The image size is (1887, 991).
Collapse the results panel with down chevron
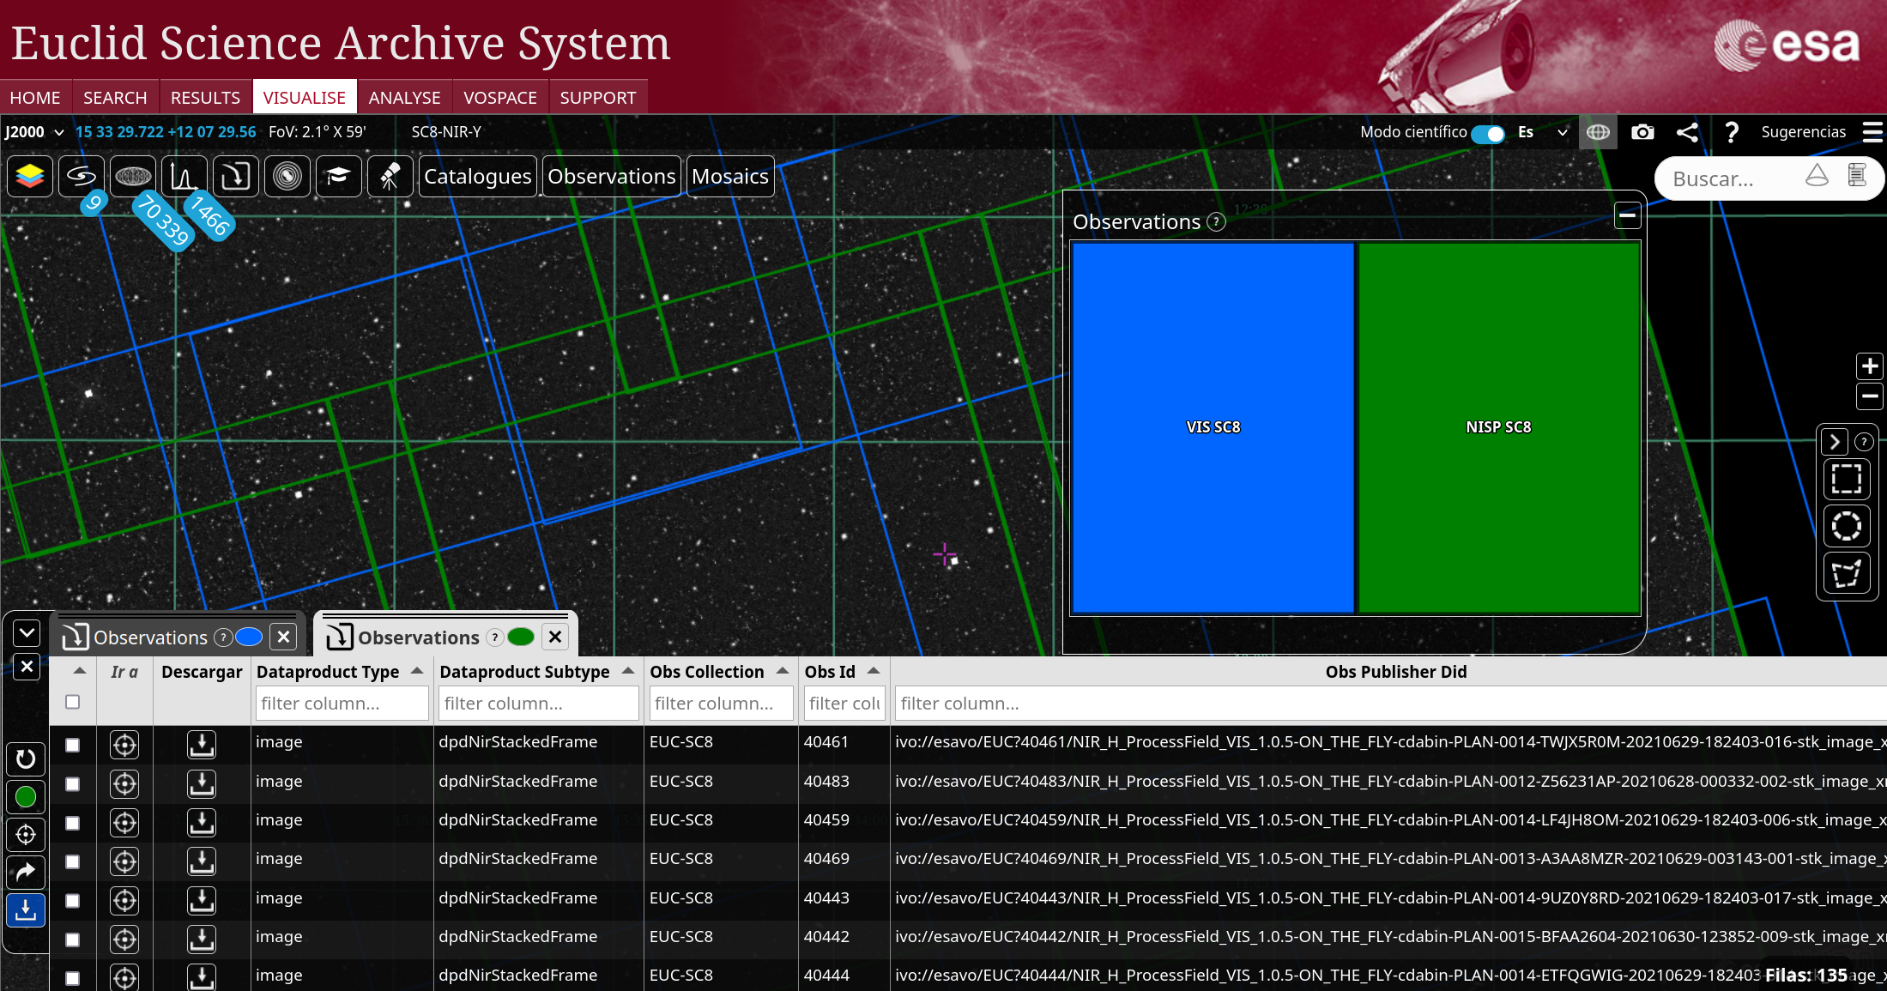click(x=27, y=633)
